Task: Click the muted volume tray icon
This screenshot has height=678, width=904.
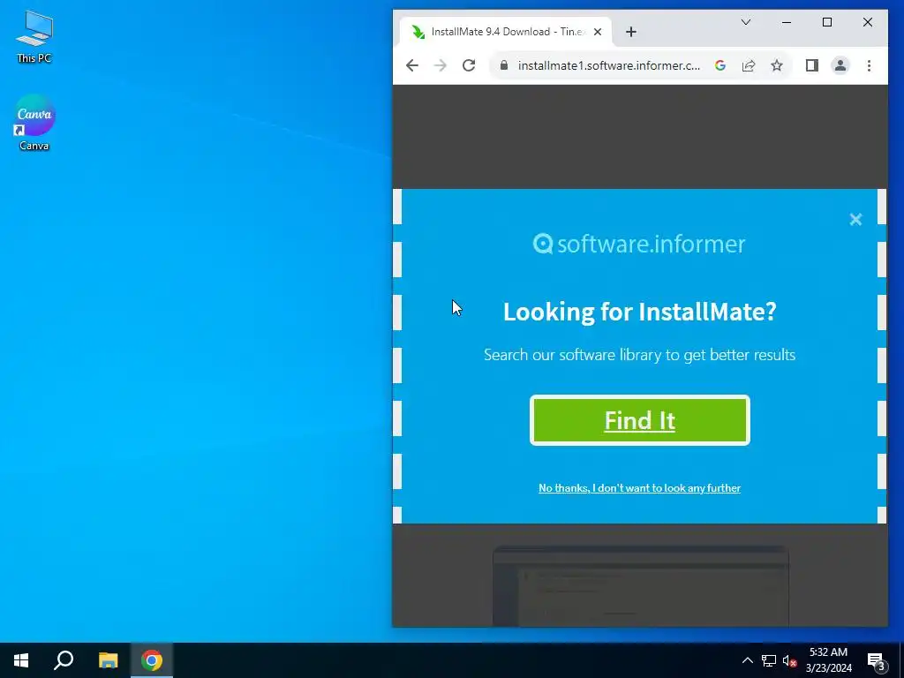Action: pos(789,660)
